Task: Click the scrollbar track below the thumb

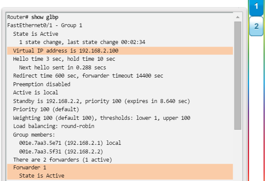Action: point(238,155)
